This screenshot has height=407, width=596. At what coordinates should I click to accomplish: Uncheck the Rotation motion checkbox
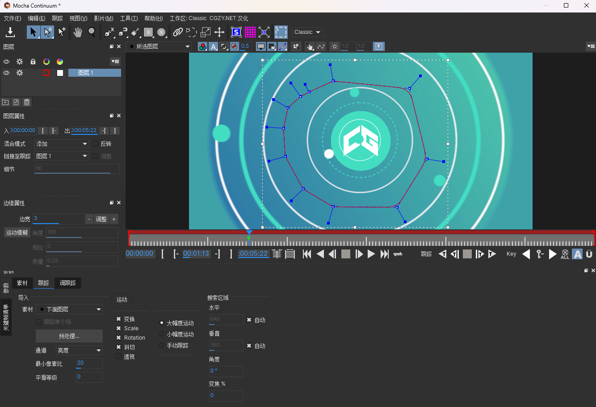click(x=119, y=338)
